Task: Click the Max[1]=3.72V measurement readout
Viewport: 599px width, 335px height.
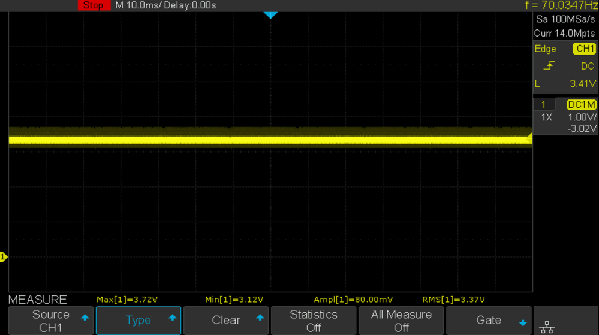Action: pos(127,300)
